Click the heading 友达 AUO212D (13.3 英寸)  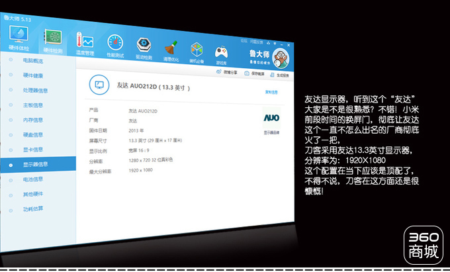pyautogui.click(x=154, y=87)
